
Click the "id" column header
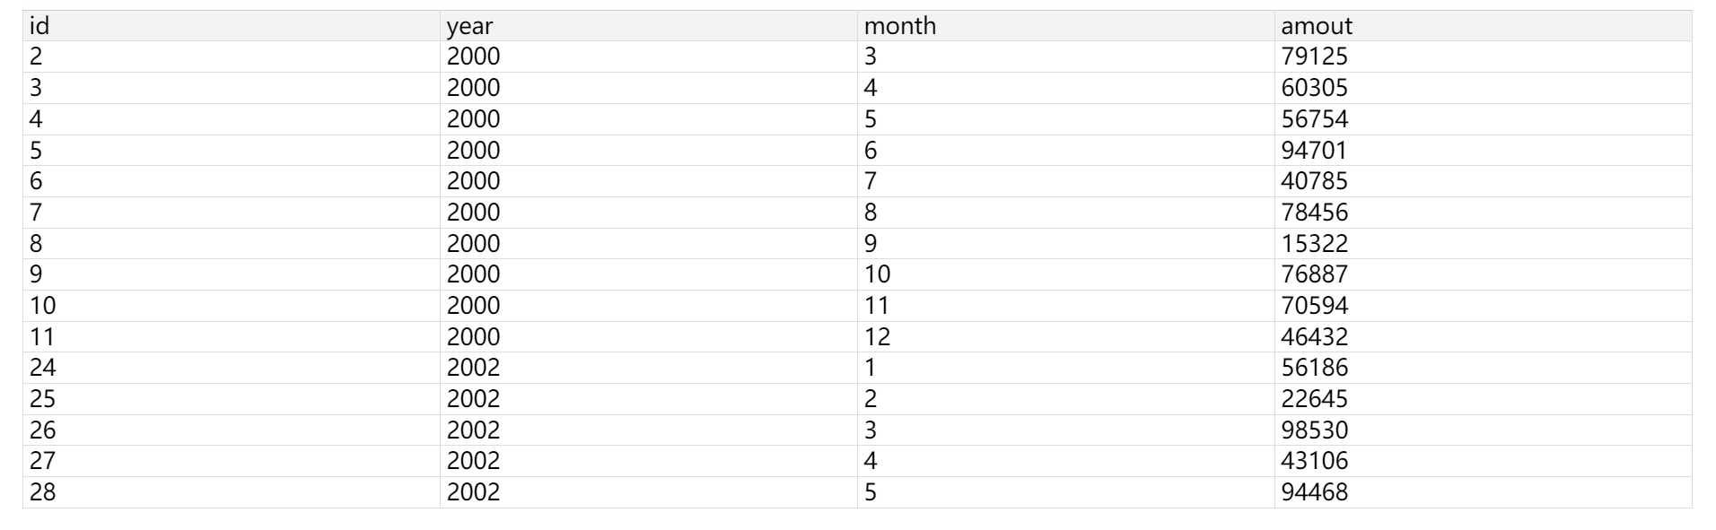pyautogui.click(x=39, y=26)
